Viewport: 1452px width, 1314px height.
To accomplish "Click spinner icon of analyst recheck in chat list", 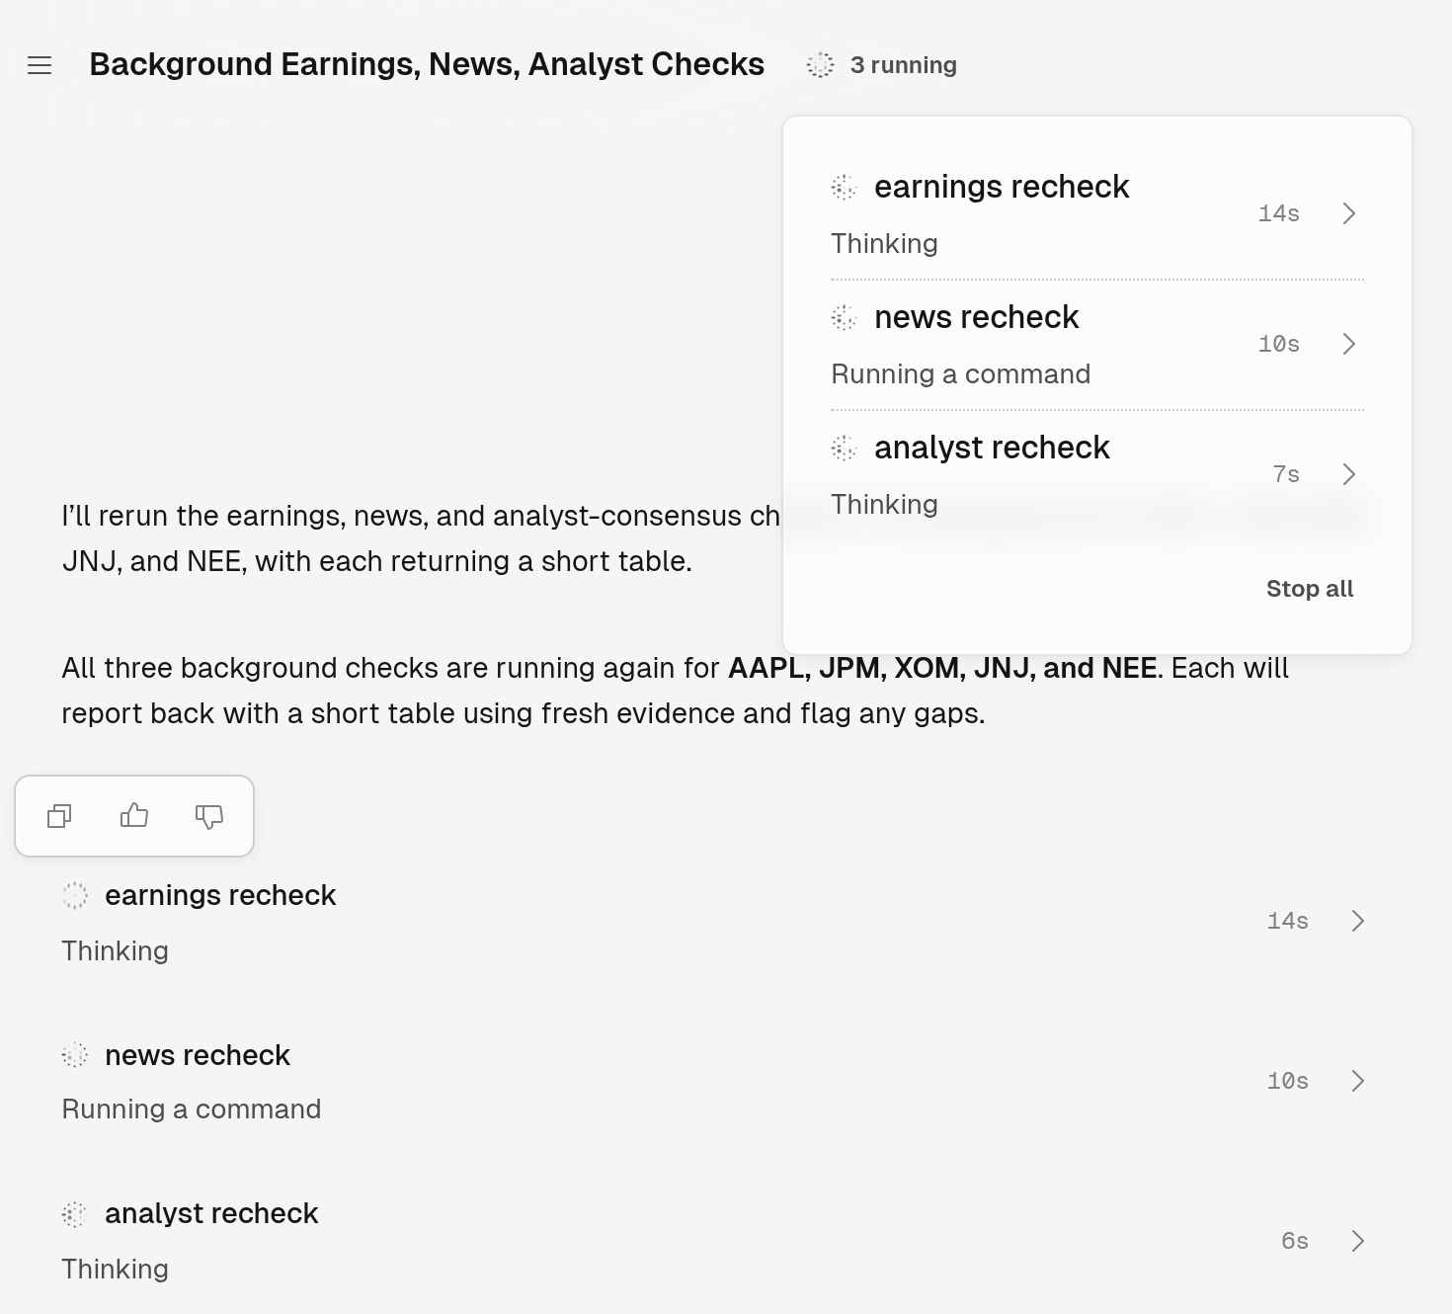I will point(75,1213).
